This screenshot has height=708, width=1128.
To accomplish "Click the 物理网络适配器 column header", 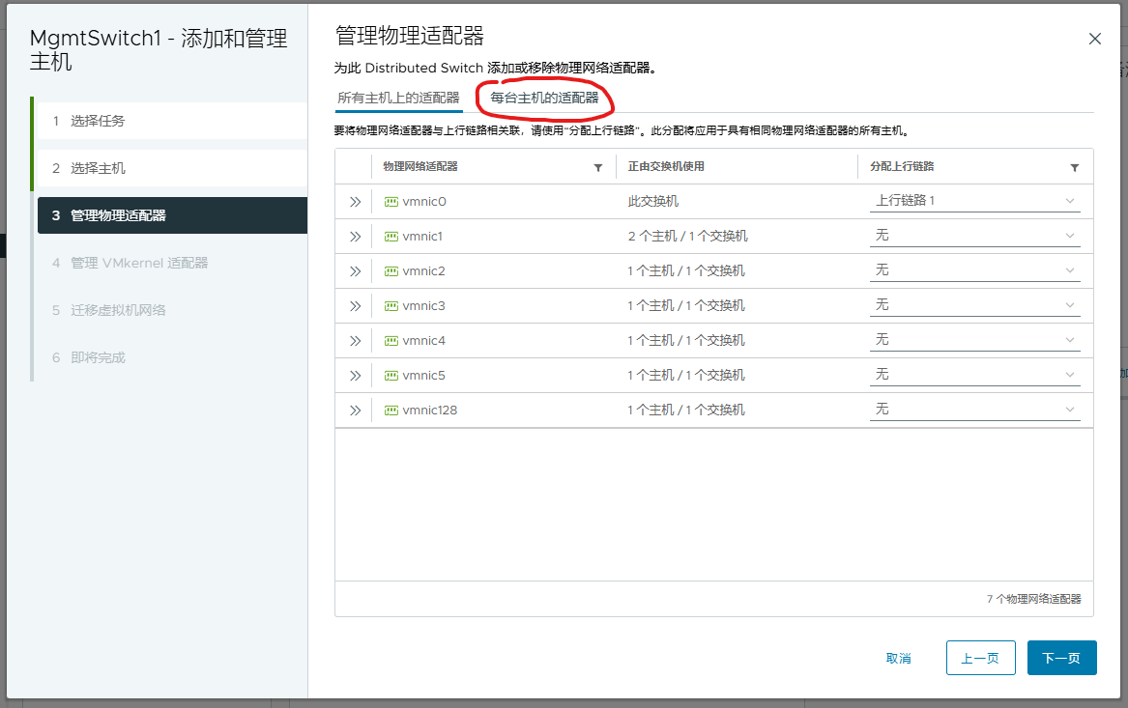I will [420, 167].
